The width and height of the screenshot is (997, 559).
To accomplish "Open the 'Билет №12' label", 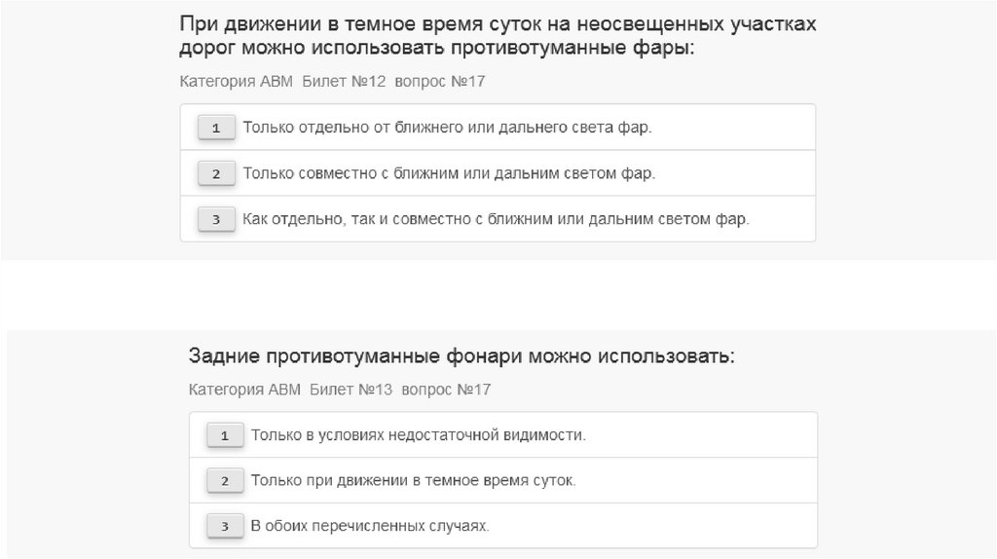I will click(x=344, y=82).
